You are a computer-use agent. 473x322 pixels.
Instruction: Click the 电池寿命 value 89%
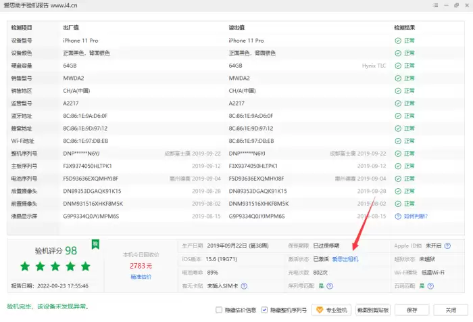coord(213,273)
